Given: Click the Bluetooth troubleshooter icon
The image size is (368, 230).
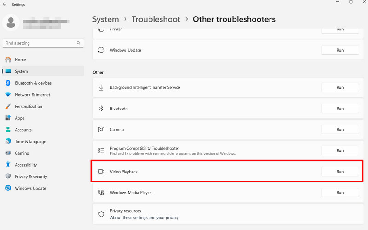Looking at the screenshot, I should 101,109.
